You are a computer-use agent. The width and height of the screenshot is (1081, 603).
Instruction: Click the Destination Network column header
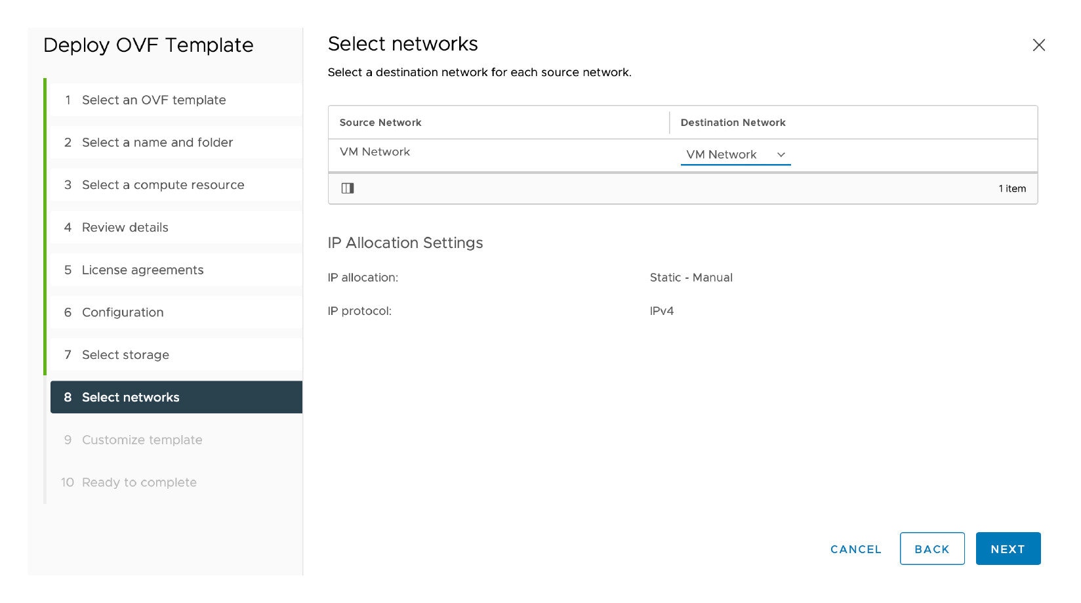click(x=733, y=123)
